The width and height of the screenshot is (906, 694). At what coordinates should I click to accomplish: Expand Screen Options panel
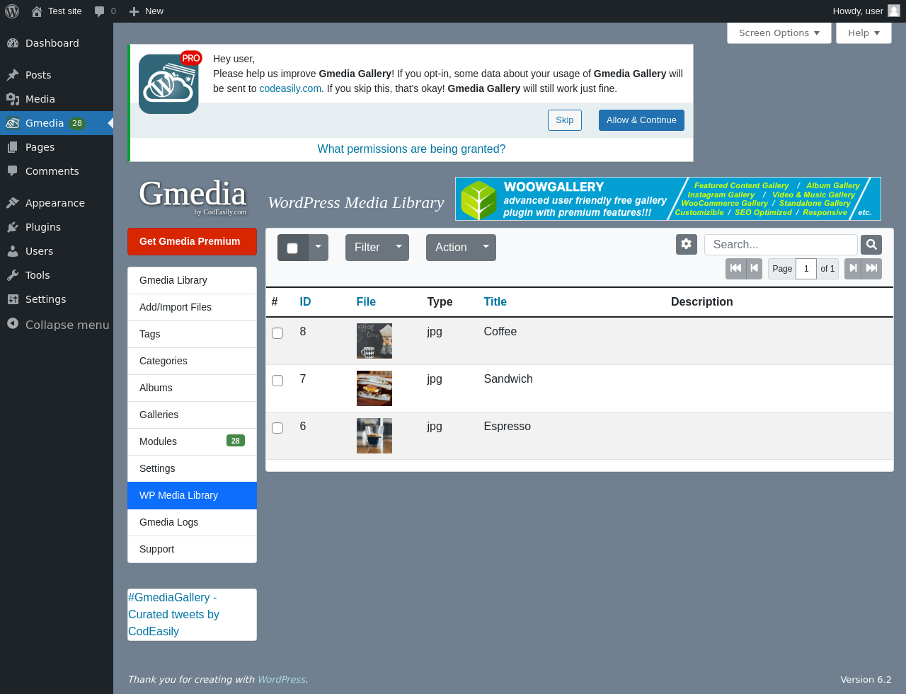pos(779,33)
